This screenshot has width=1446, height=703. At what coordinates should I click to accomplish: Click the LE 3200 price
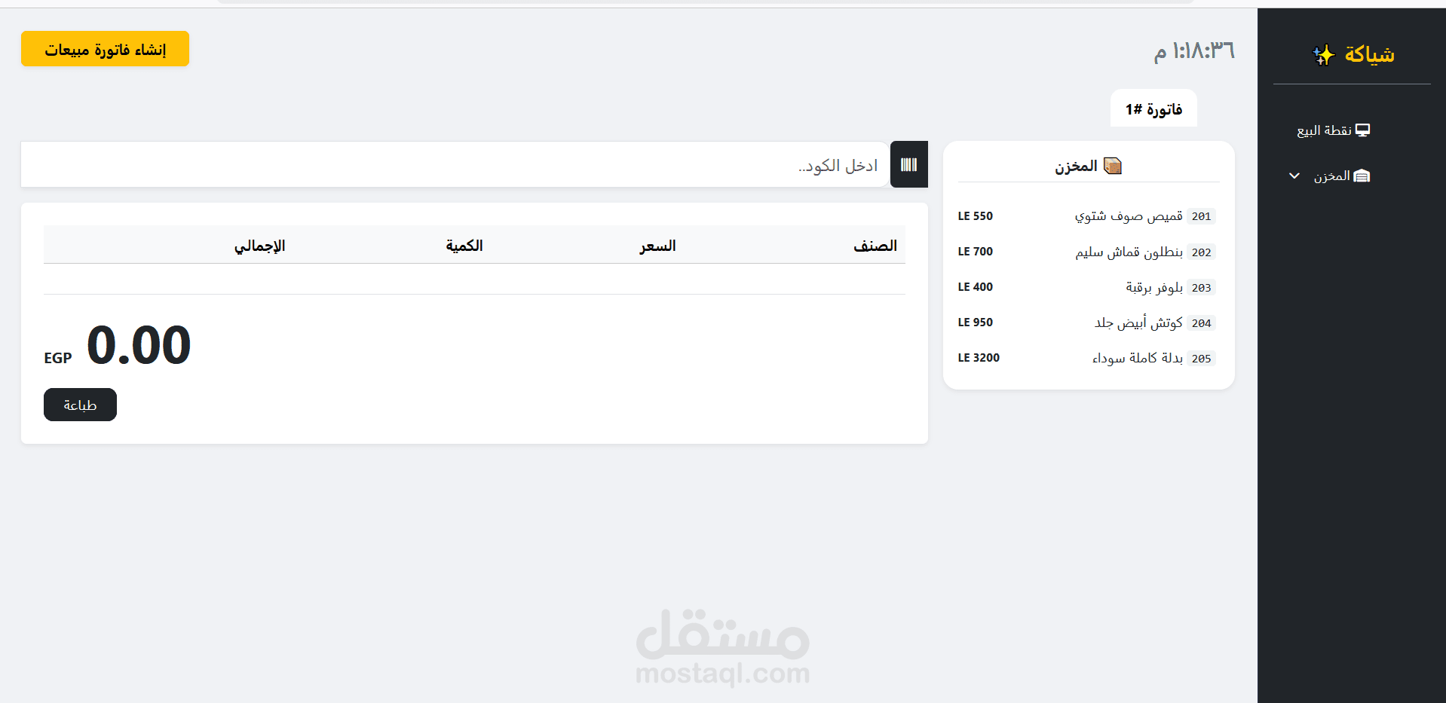[x=979, y=358]
